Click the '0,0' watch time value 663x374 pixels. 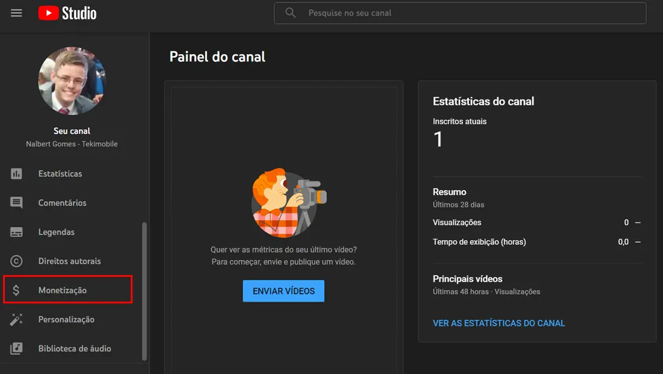[x=623, y=242]
